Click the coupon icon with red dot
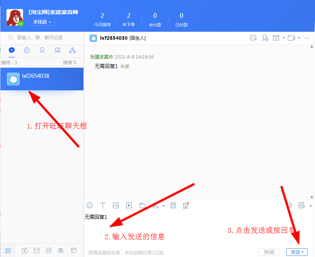This screenshot has height=257, width=315. pyautogui.click(x=186, y=206)
